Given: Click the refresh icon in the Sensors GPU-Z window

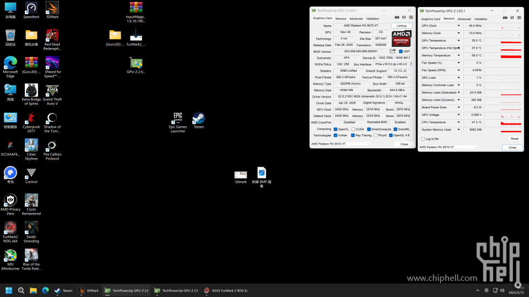Looking at the screenshot, I should [x=512, y=17].
